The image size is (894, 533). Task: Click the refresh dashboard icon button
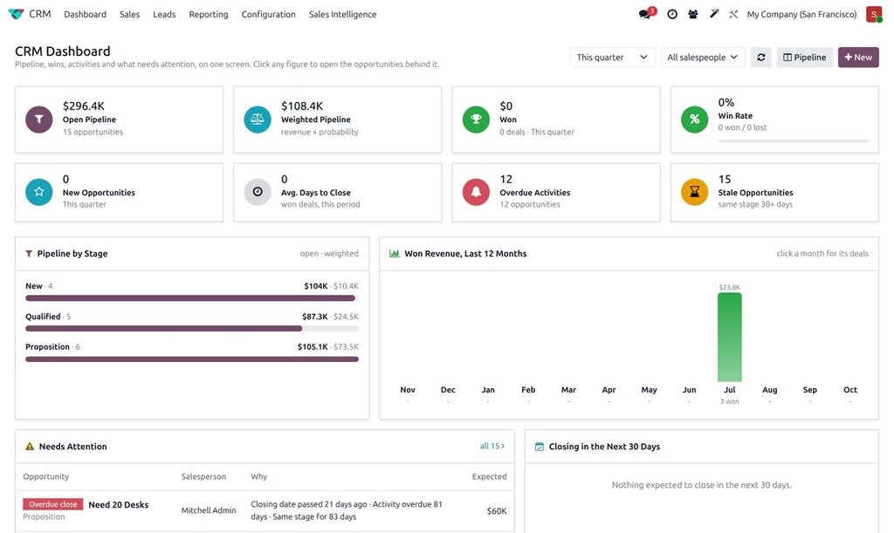click(x=760, y=57)
